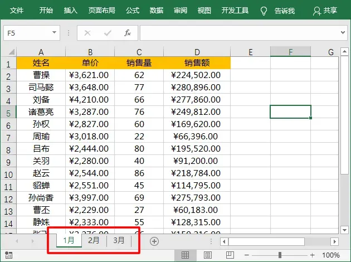Click the vertical scrollbar thumb
The height and width of the screenshot is (262, 351).
tap(344, 115)
